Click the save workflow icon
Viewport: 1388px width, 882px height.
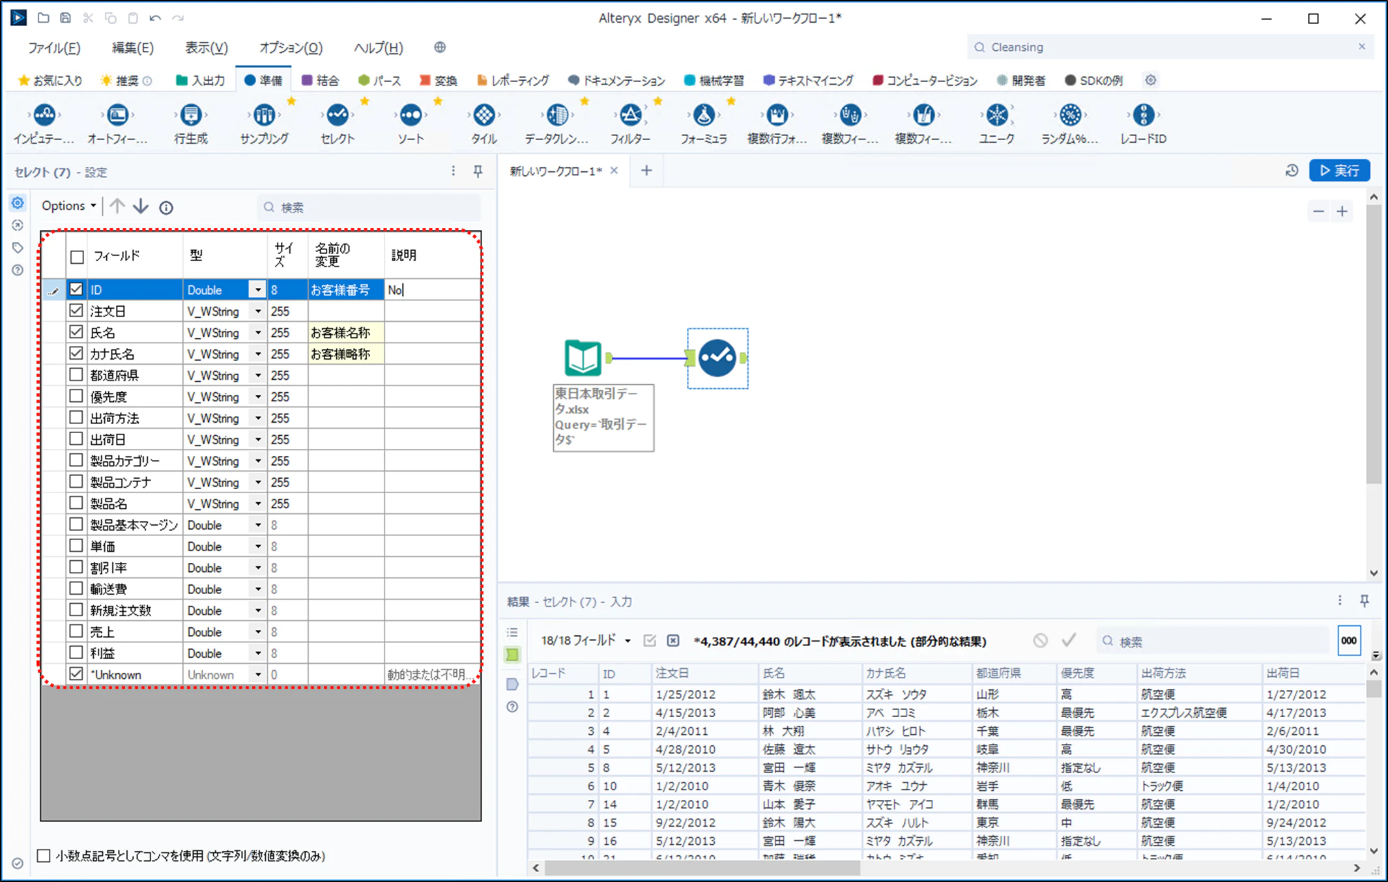pos(65,18)
